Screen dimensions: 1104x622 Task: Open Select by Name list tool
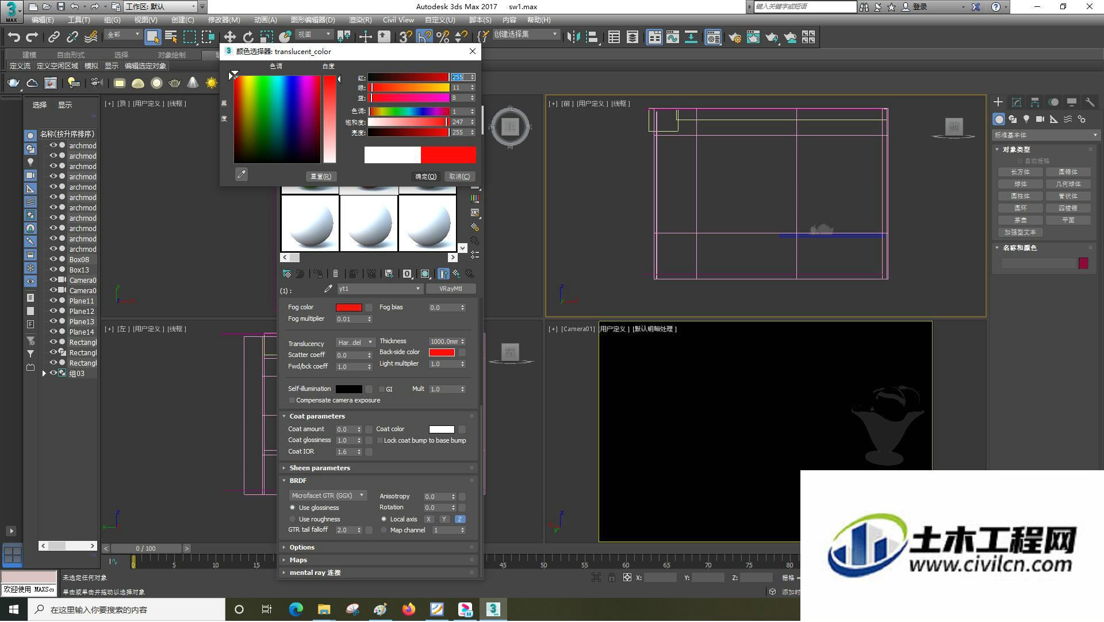pyautogui.click(x=171, y=37)
